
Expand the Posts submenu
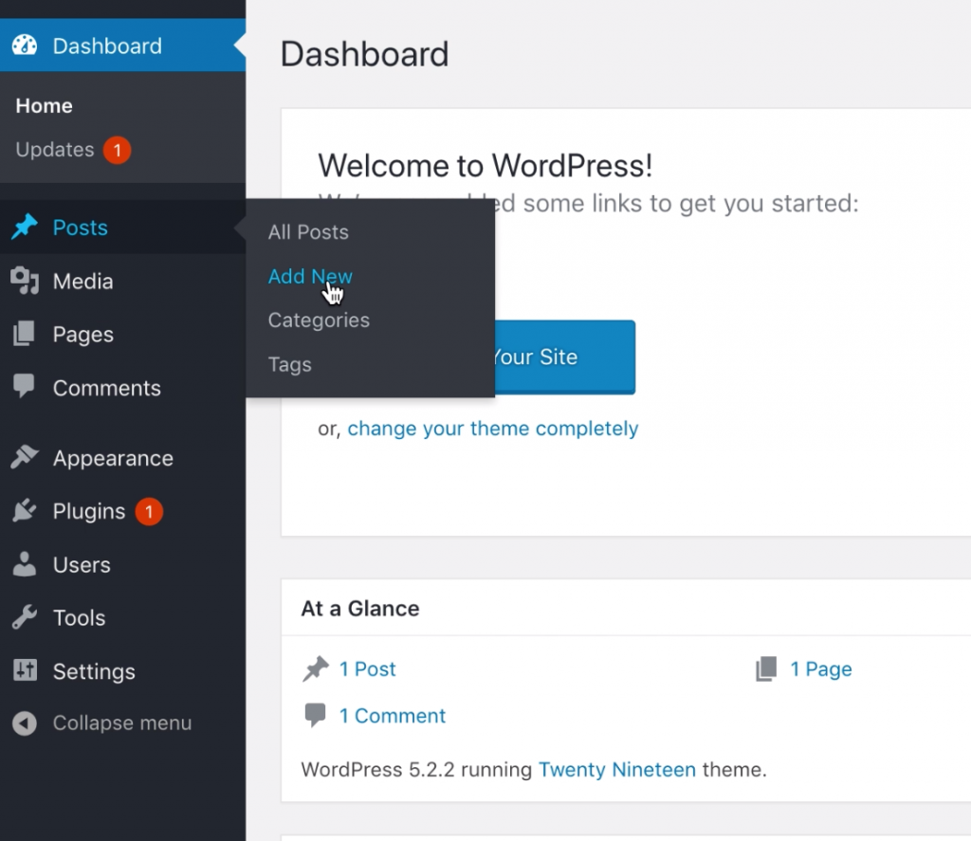click(x=80, y=228)
